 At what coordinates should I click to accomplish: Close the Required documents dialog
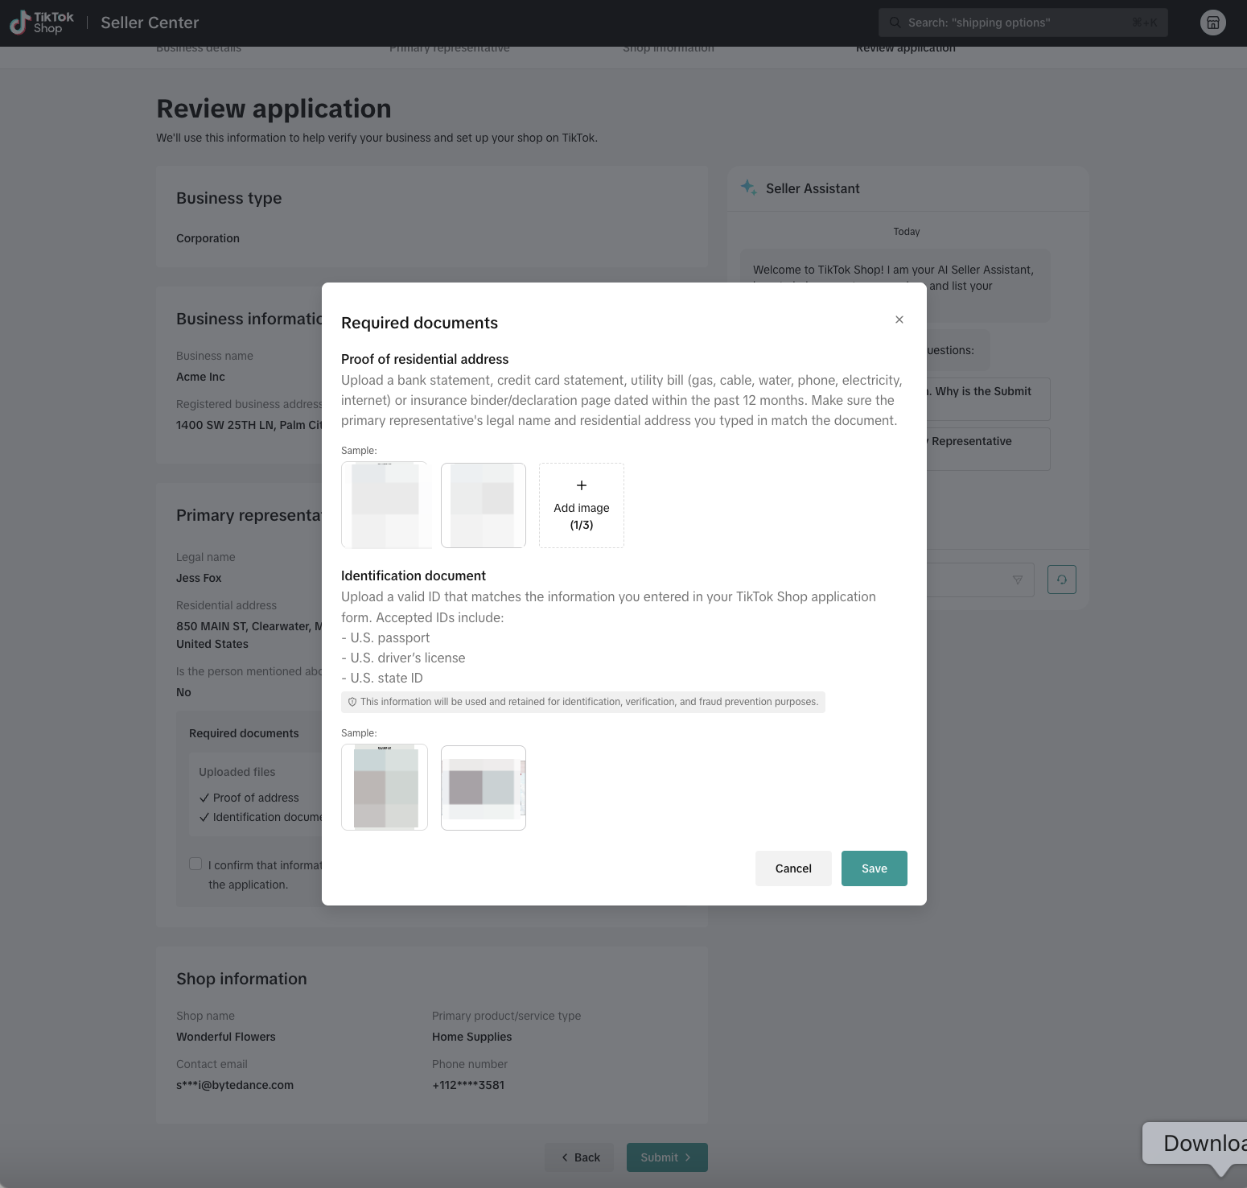coord(899,320)
